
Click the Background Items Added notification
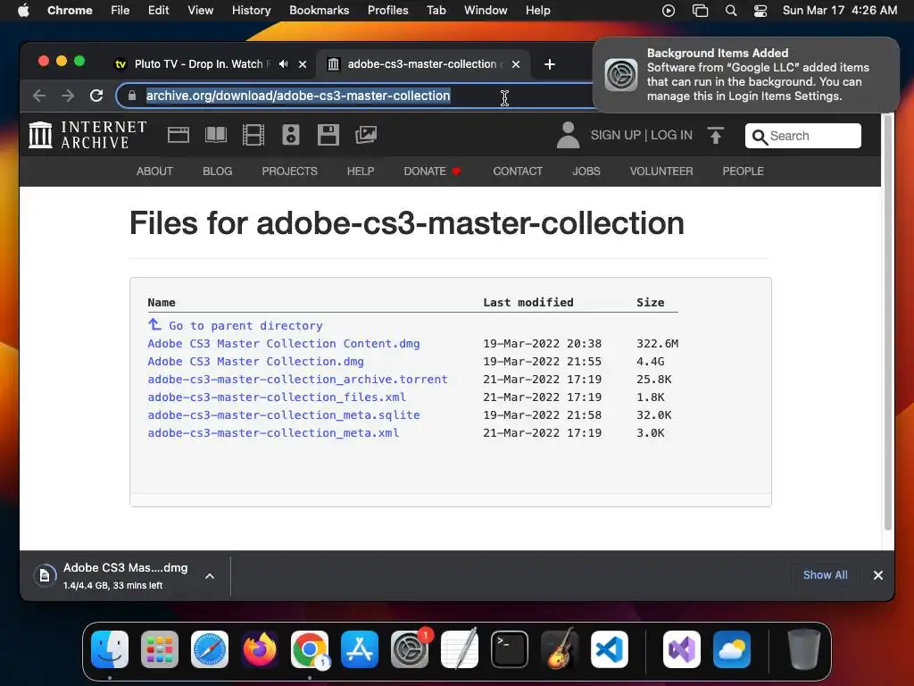746,75
